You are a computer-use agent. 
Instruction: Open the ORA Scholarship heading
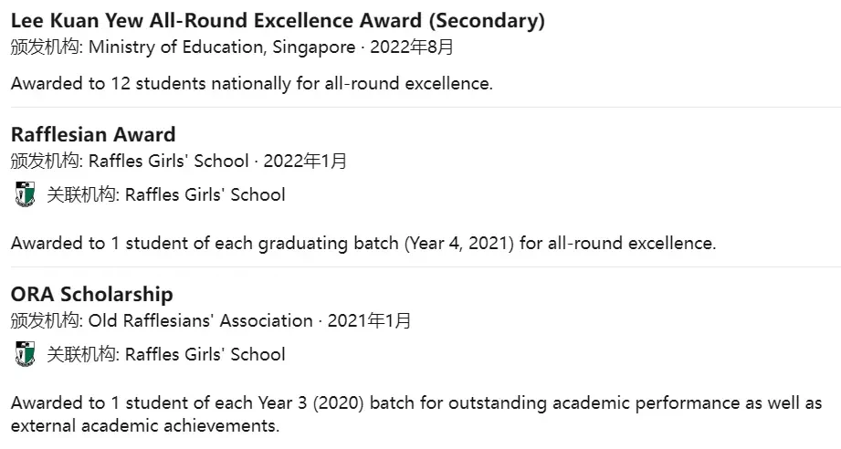(91, 294)
